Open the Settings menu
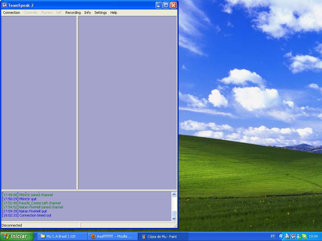The image size is (322, 241). (x=100, y=13)
